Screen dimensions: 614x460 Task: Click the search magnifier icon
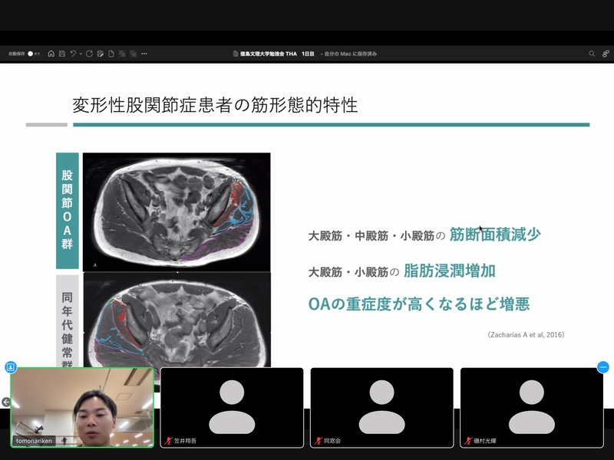(x=592, y=54)
